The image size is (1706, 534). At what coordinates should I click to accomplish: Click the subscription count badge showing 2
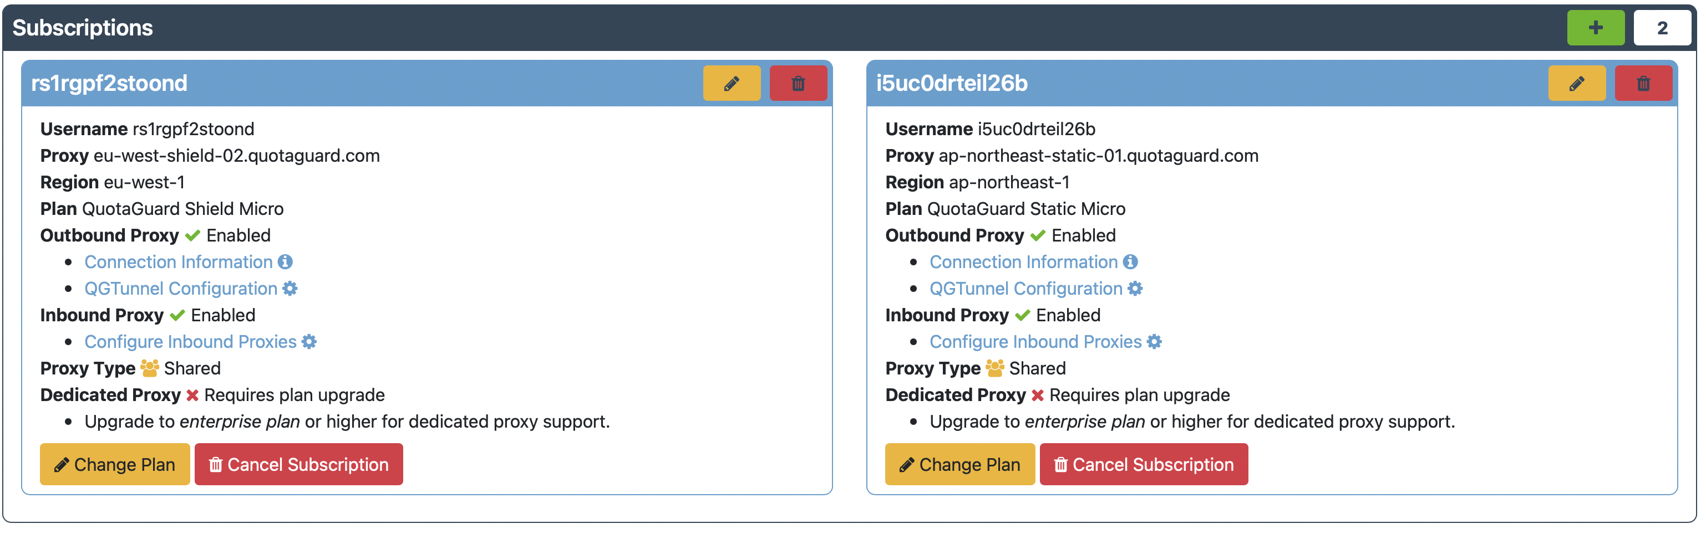[x=1662, y=28]
